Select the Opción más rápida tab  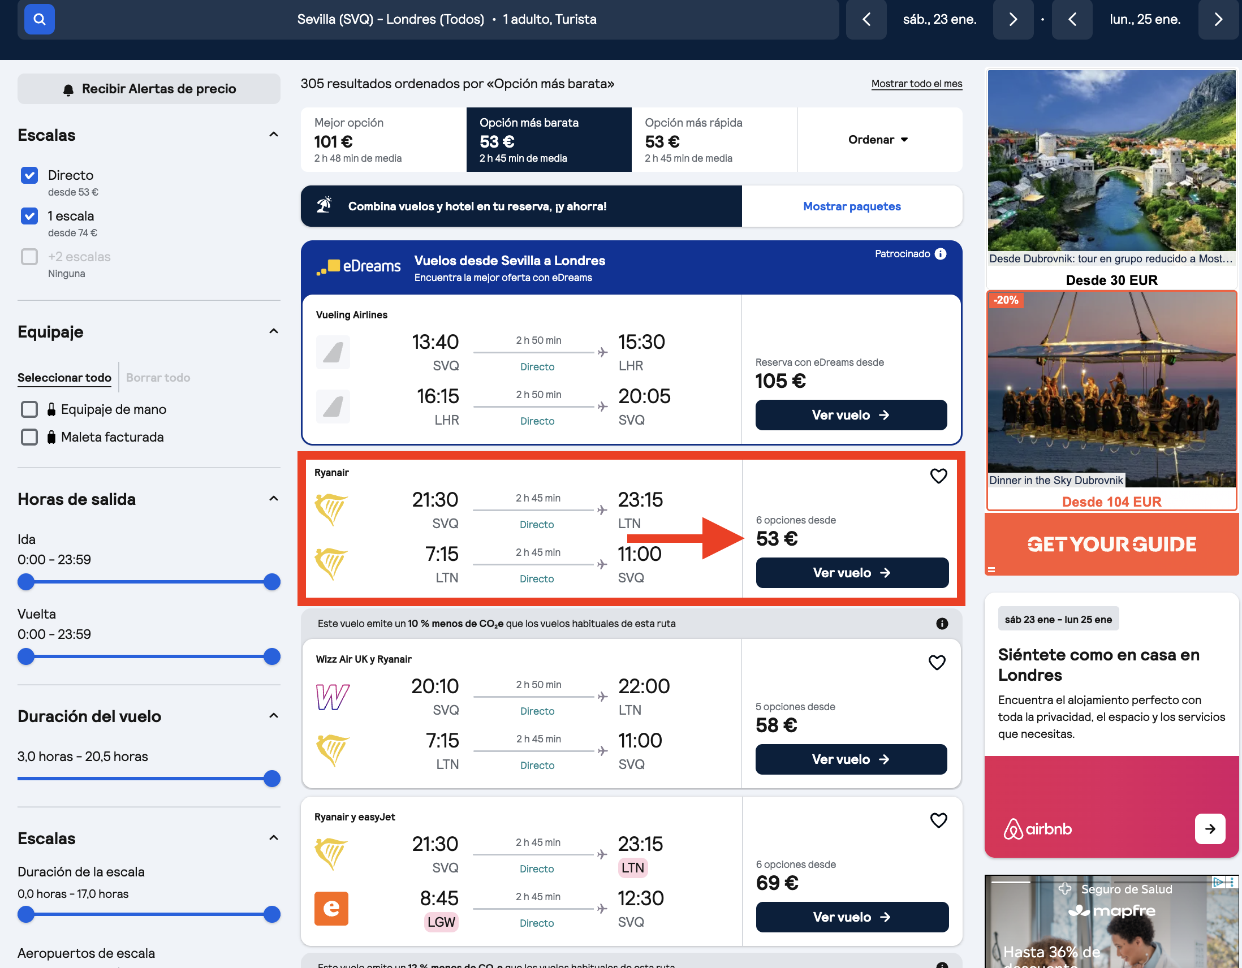714,140
